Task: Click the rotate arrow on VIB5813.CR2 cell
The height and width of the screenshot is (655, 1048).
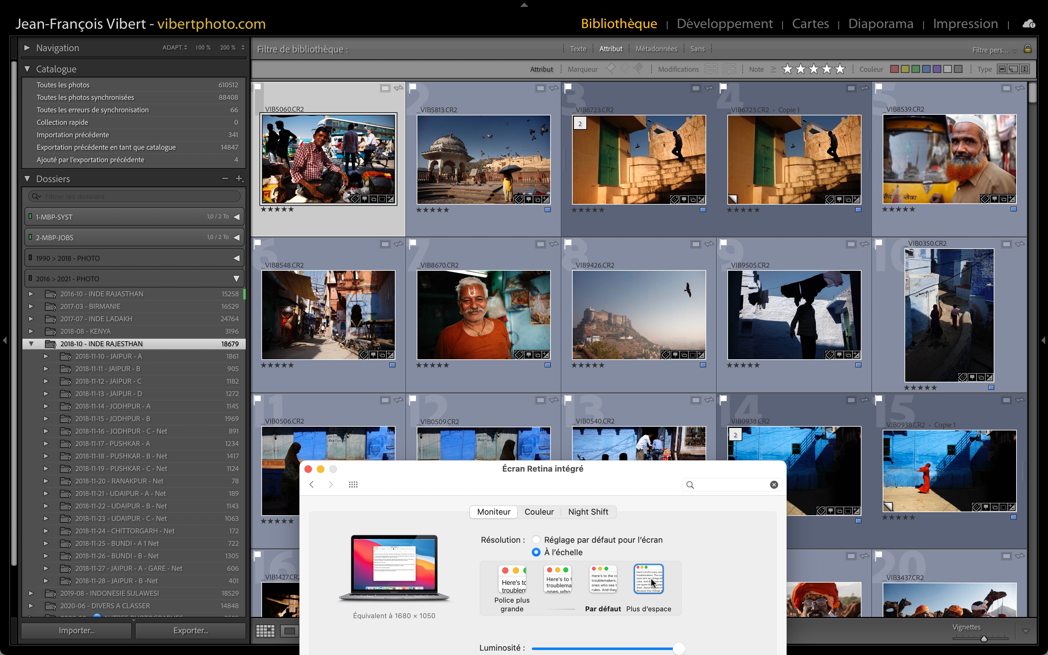Action: (554, 88)
